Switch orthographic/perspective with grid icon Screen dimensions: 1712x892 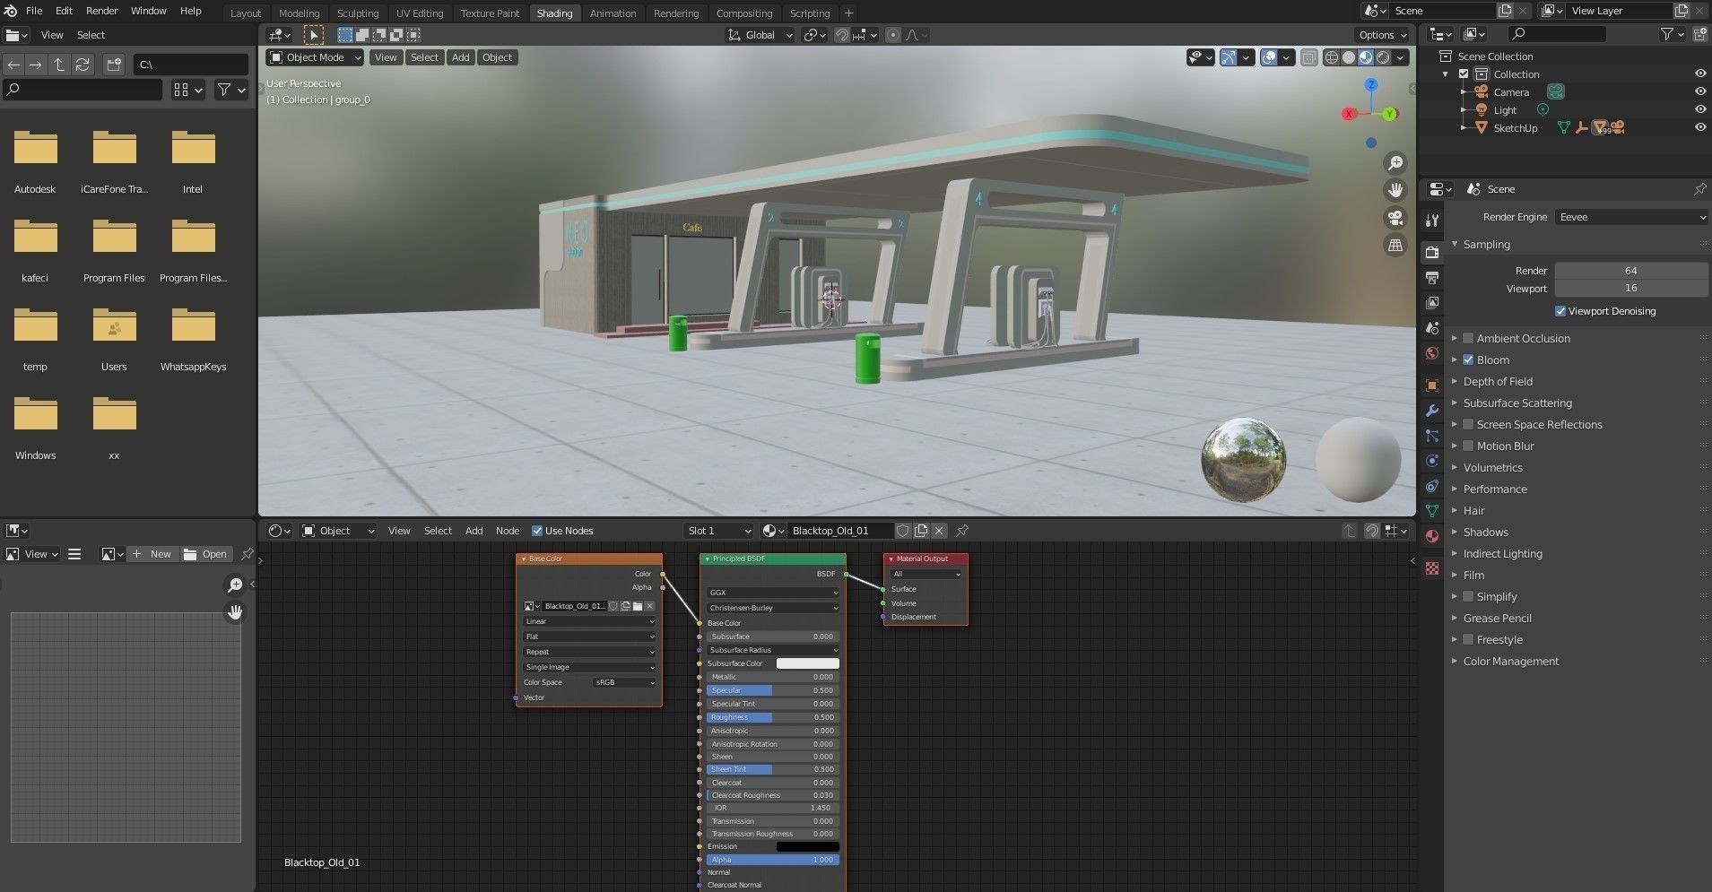[x=1395, y=245]
